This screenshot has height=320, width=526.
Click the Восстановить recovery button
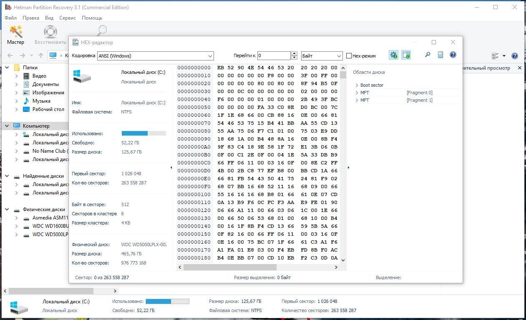click(50, 35)
